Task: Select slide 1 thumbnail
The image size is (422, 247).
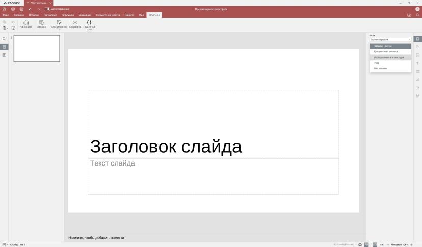Action: click(37, 48)
